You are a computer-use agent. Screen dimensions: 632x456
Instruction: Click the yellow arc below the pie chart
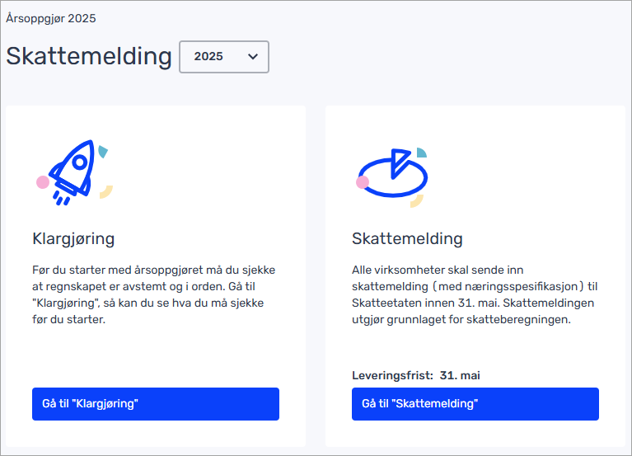pos(418,200)
